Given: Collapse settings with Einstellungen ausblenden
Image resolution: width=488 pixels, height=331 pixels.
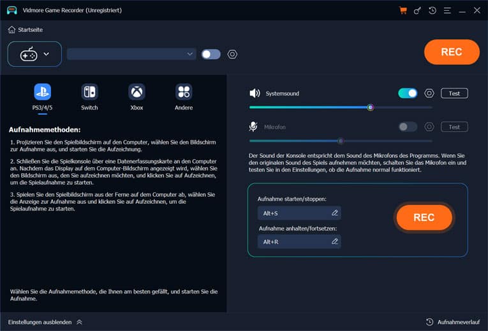Looking at the screenshot, I should (45, 322).
